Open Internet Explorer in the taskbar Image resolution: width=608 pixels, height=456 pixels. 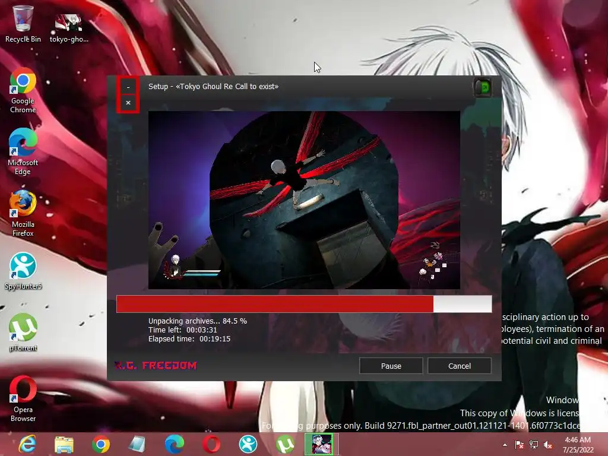click(x=27, y=444)
